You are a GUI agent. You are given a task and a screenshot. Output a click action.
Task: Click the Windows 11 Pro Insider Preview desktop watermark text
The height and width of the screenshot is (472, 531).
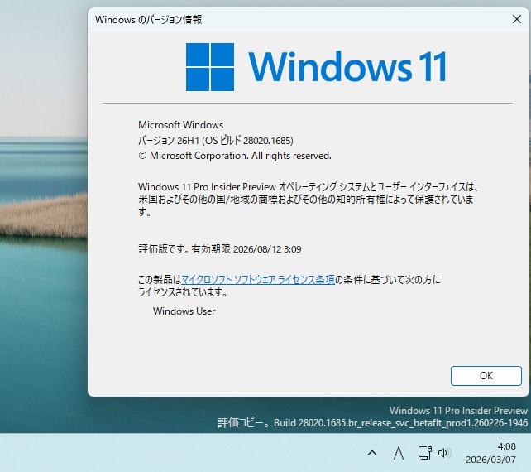click(458, 411)
